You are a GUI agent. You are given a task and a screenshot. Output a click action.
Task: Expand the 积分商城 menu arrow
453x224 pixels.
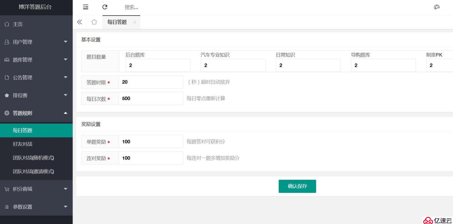coord(66,189)
